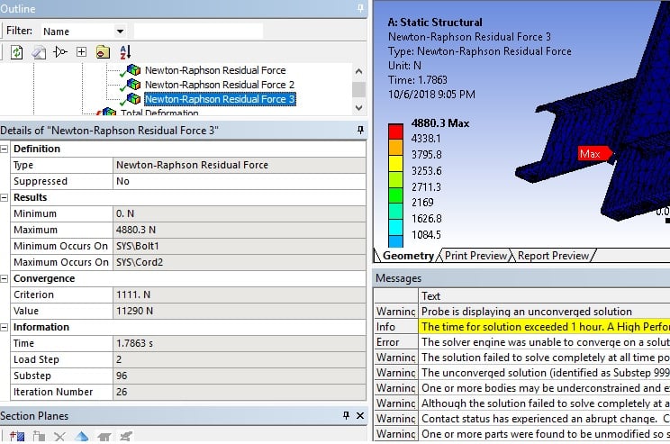
Task: Click the outline scrollbar up arrow
Action: (358, 71)
